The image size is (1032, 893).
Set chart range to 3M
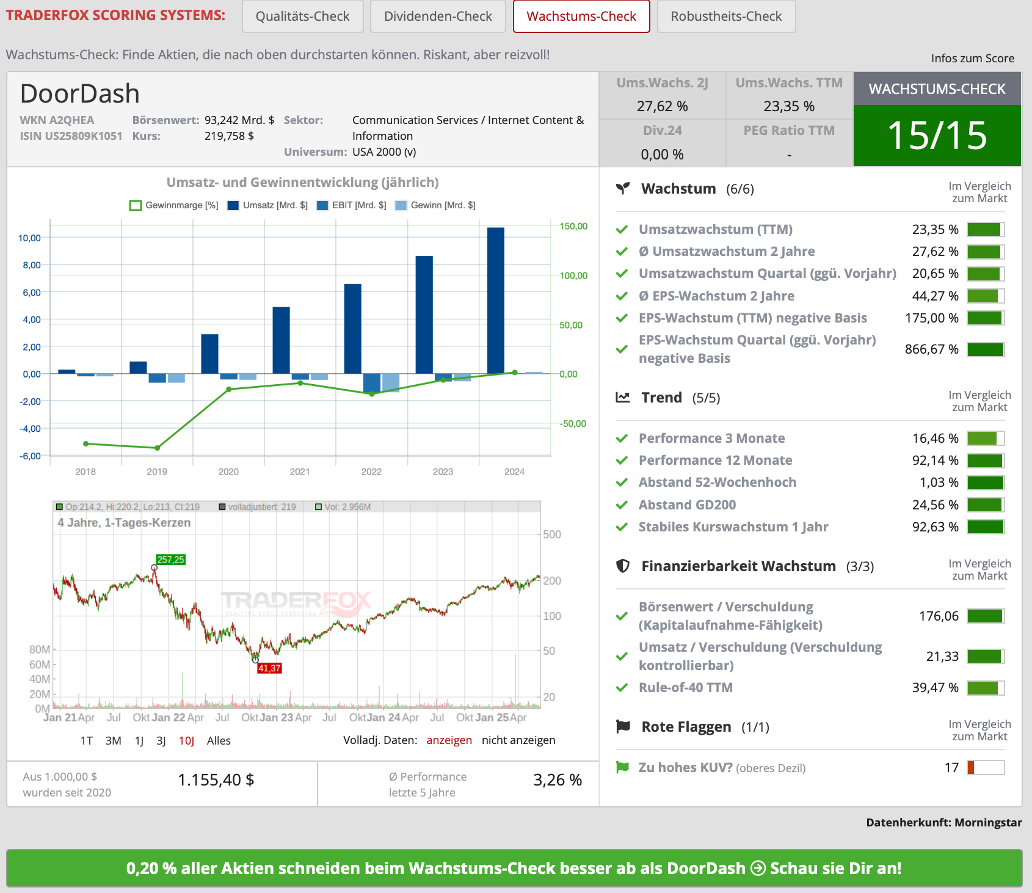click(x=114, y=740)
